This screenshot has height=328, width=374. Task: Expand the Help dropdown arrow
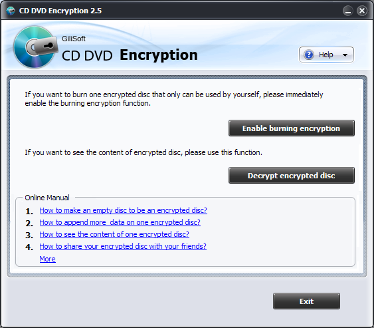(345, 55)
